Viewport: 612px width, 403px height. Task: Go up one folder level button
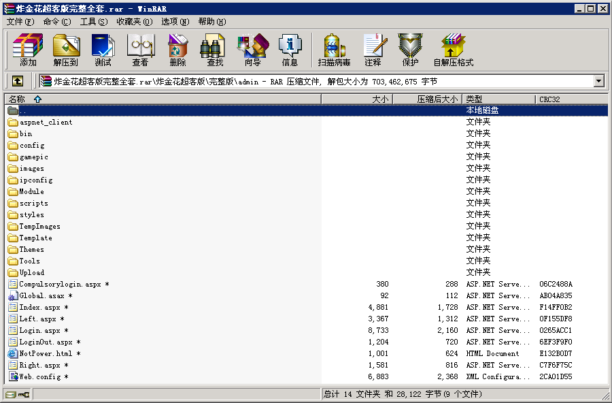click(18, 81)
